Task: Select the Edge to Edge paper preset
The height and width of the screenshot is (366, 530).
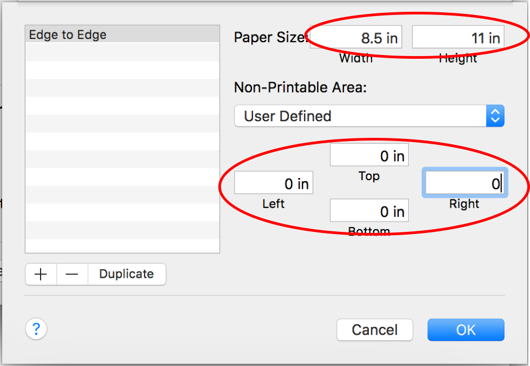Action: [x=122, y=35]
